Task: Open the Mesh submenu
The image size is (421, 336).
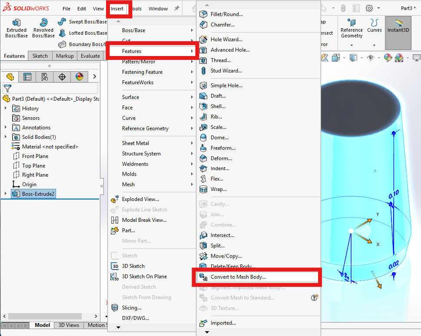Action: (152, 184)
